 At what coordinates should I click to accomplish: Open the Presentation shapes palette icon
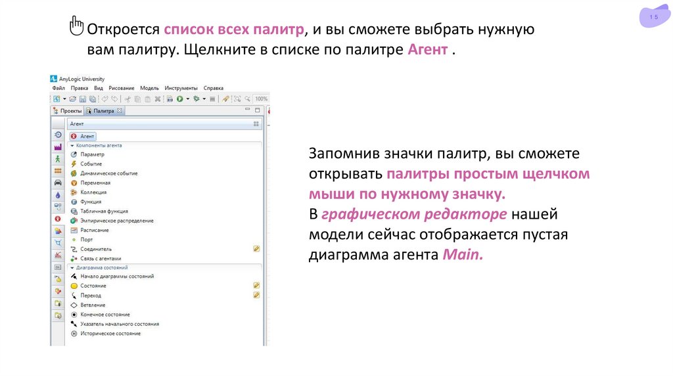[x=58, y=231]
